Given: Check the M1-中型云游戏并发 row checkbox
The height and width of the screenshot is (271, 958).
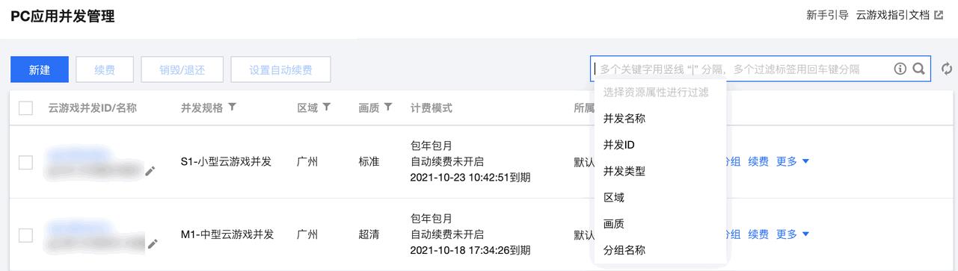Looking at the screenshot, I should (25, 235).
